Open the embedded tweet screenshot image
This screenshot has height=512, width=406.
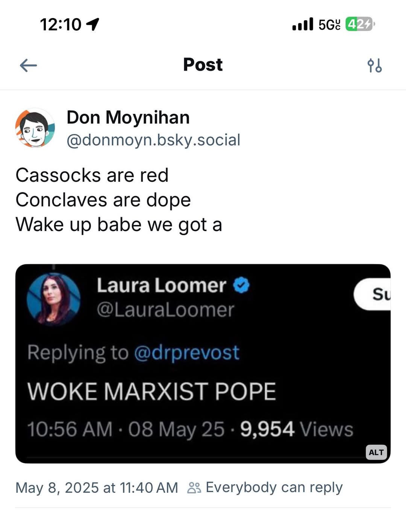pyautogui.click(x=203, y=364)
